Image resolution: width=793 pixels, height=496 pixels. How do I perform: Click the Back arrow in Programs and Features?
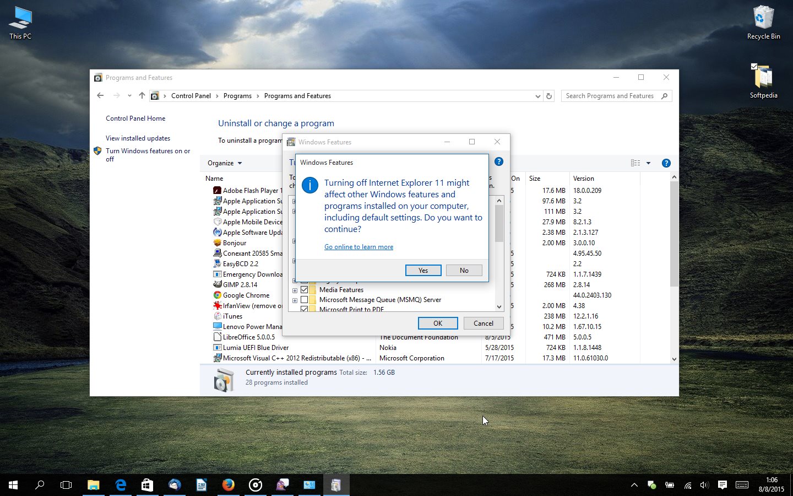point(100,95)
